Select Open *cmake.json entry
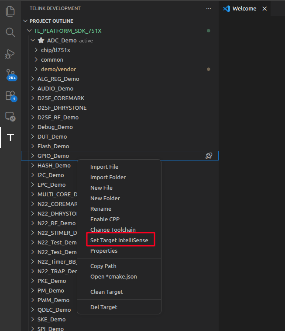This screenshot has height=331, width=285. point(119,276)
